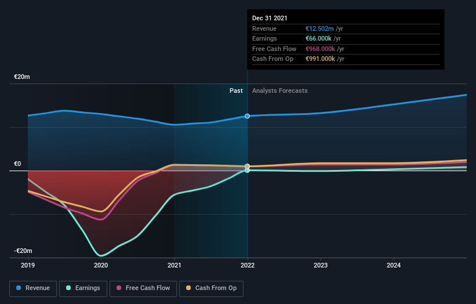Click the Cash From Op label in tooltip
This screenshot has height=304, width=476.
tap(272, 59)
